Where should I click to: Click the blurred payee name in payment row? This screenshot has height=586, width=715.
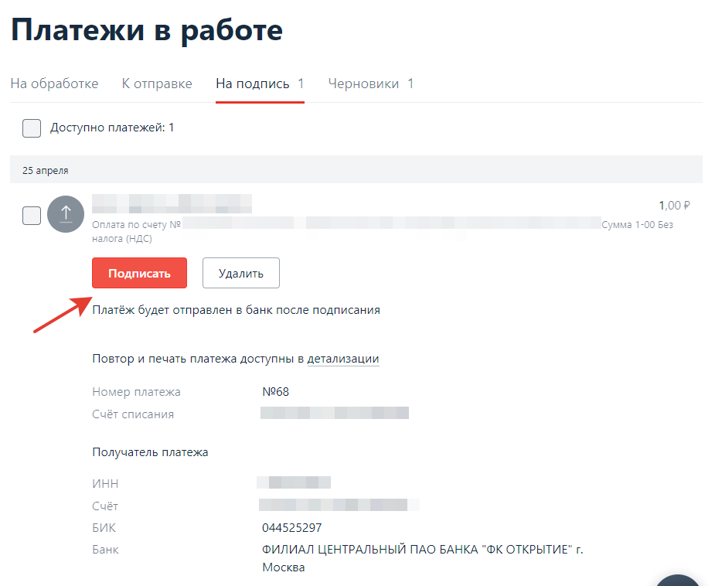point(172,204)
